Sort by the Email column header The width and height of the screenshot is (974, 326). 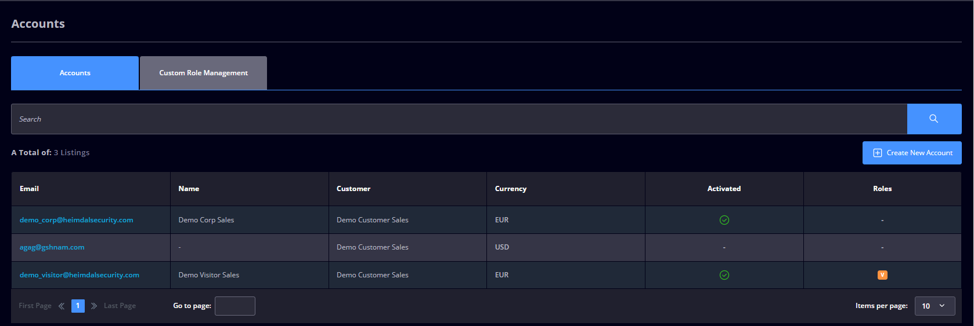click(x=29, y=189)
